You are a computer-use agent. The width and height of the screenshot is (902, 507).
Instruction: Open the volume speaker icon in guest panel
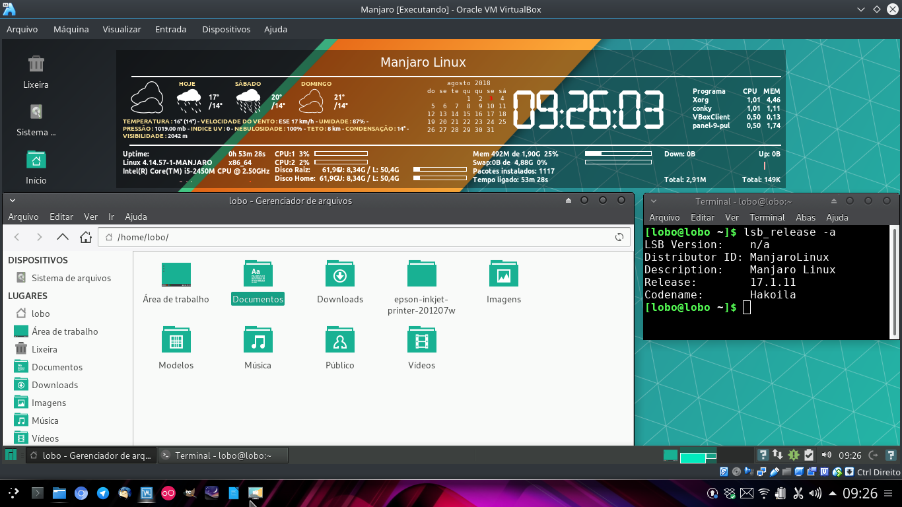[x=826, y=455]
